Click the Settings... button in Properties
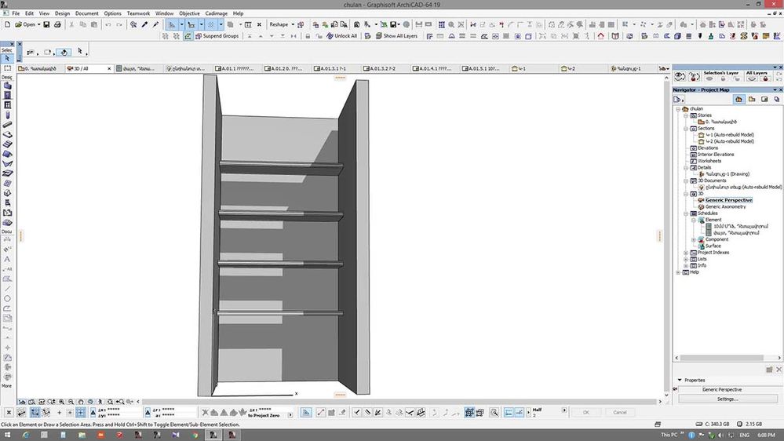Image resolution: width=784 pixels, height=441 pixels. click(727, 399)
